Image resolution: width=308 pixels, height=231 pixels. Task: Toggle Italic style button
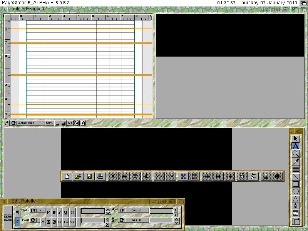coord(60,212)
